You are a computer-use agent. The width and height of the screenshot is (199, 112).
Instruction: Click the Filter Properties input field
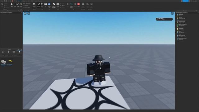click(11, 12)
